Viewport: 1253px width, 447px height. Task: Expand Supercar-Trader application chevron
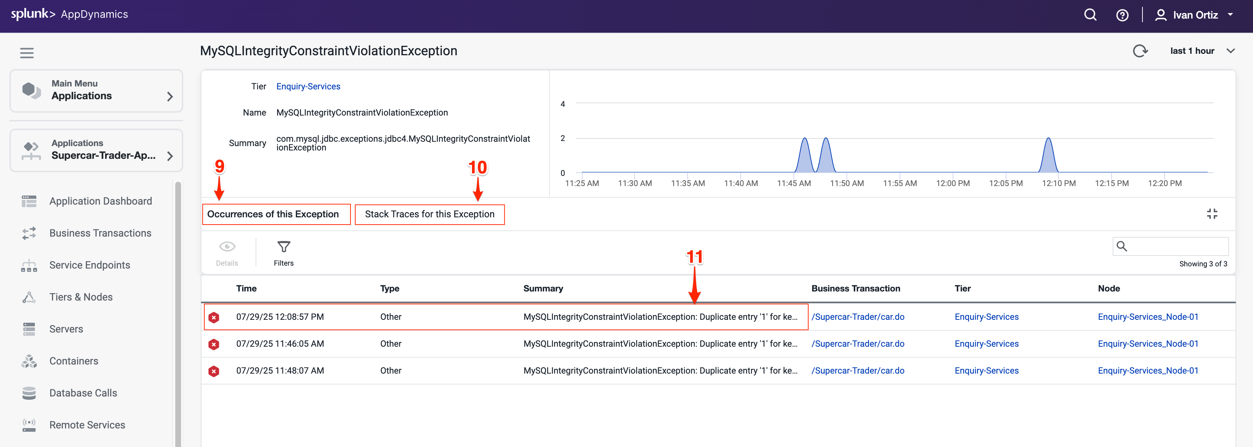pos(170,156)
